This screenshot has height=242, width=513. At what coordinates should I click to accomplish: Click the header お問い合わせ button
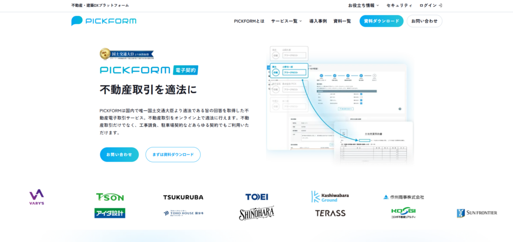(x=424, y=21)
